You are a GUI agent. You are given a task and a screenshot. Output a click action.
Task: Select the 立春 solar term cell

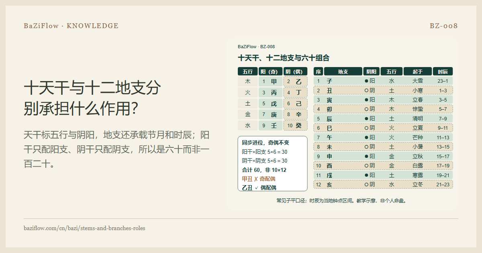418,100
